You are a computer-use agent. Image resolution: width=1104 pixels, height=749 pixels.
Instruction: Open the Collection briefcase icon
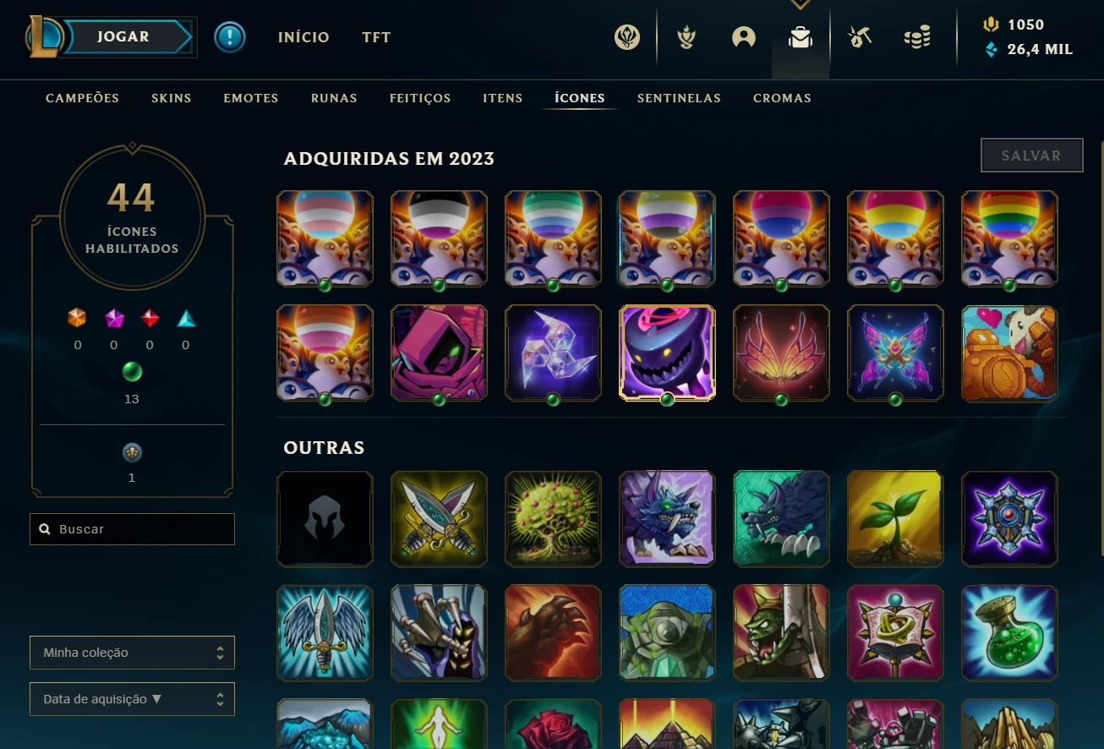click(800, 38)
